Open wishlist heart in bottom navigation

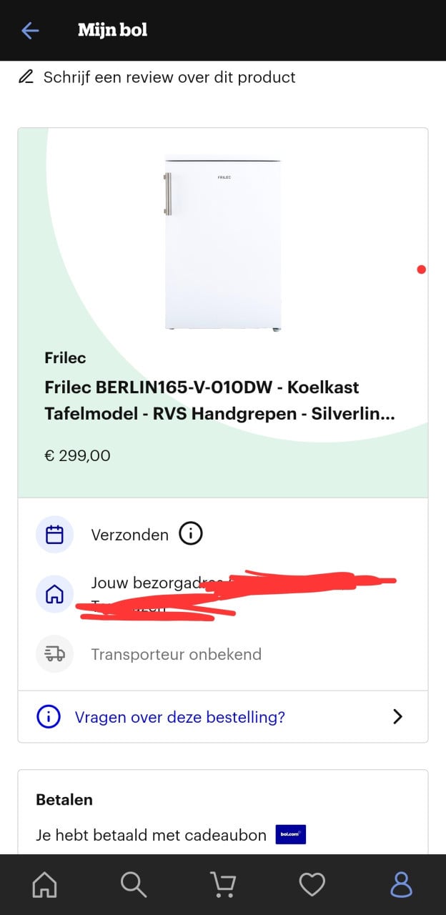(x=312, y=885)
